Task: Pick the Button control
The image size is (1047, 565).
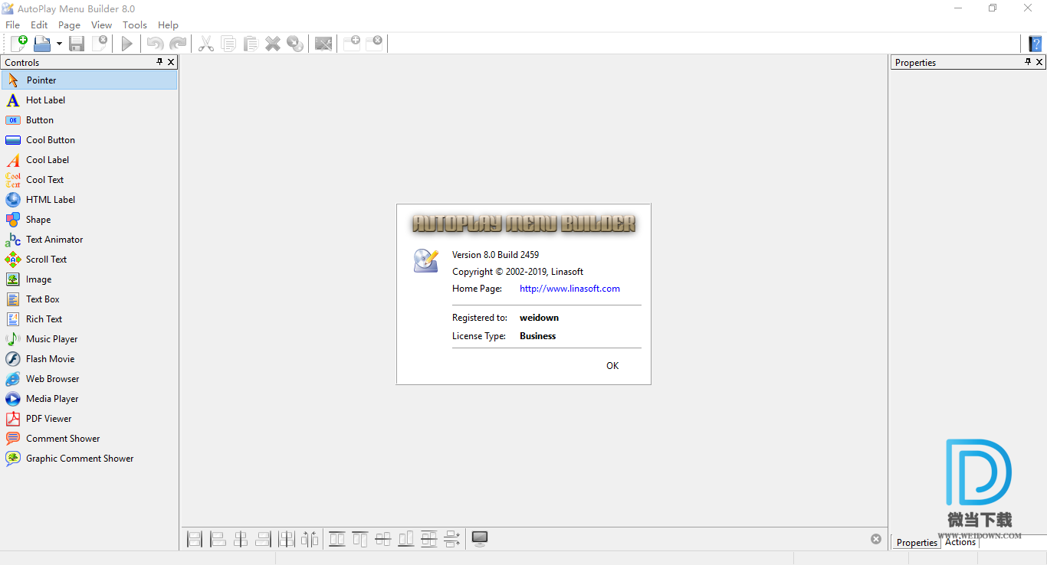Action: pos(89,119)
